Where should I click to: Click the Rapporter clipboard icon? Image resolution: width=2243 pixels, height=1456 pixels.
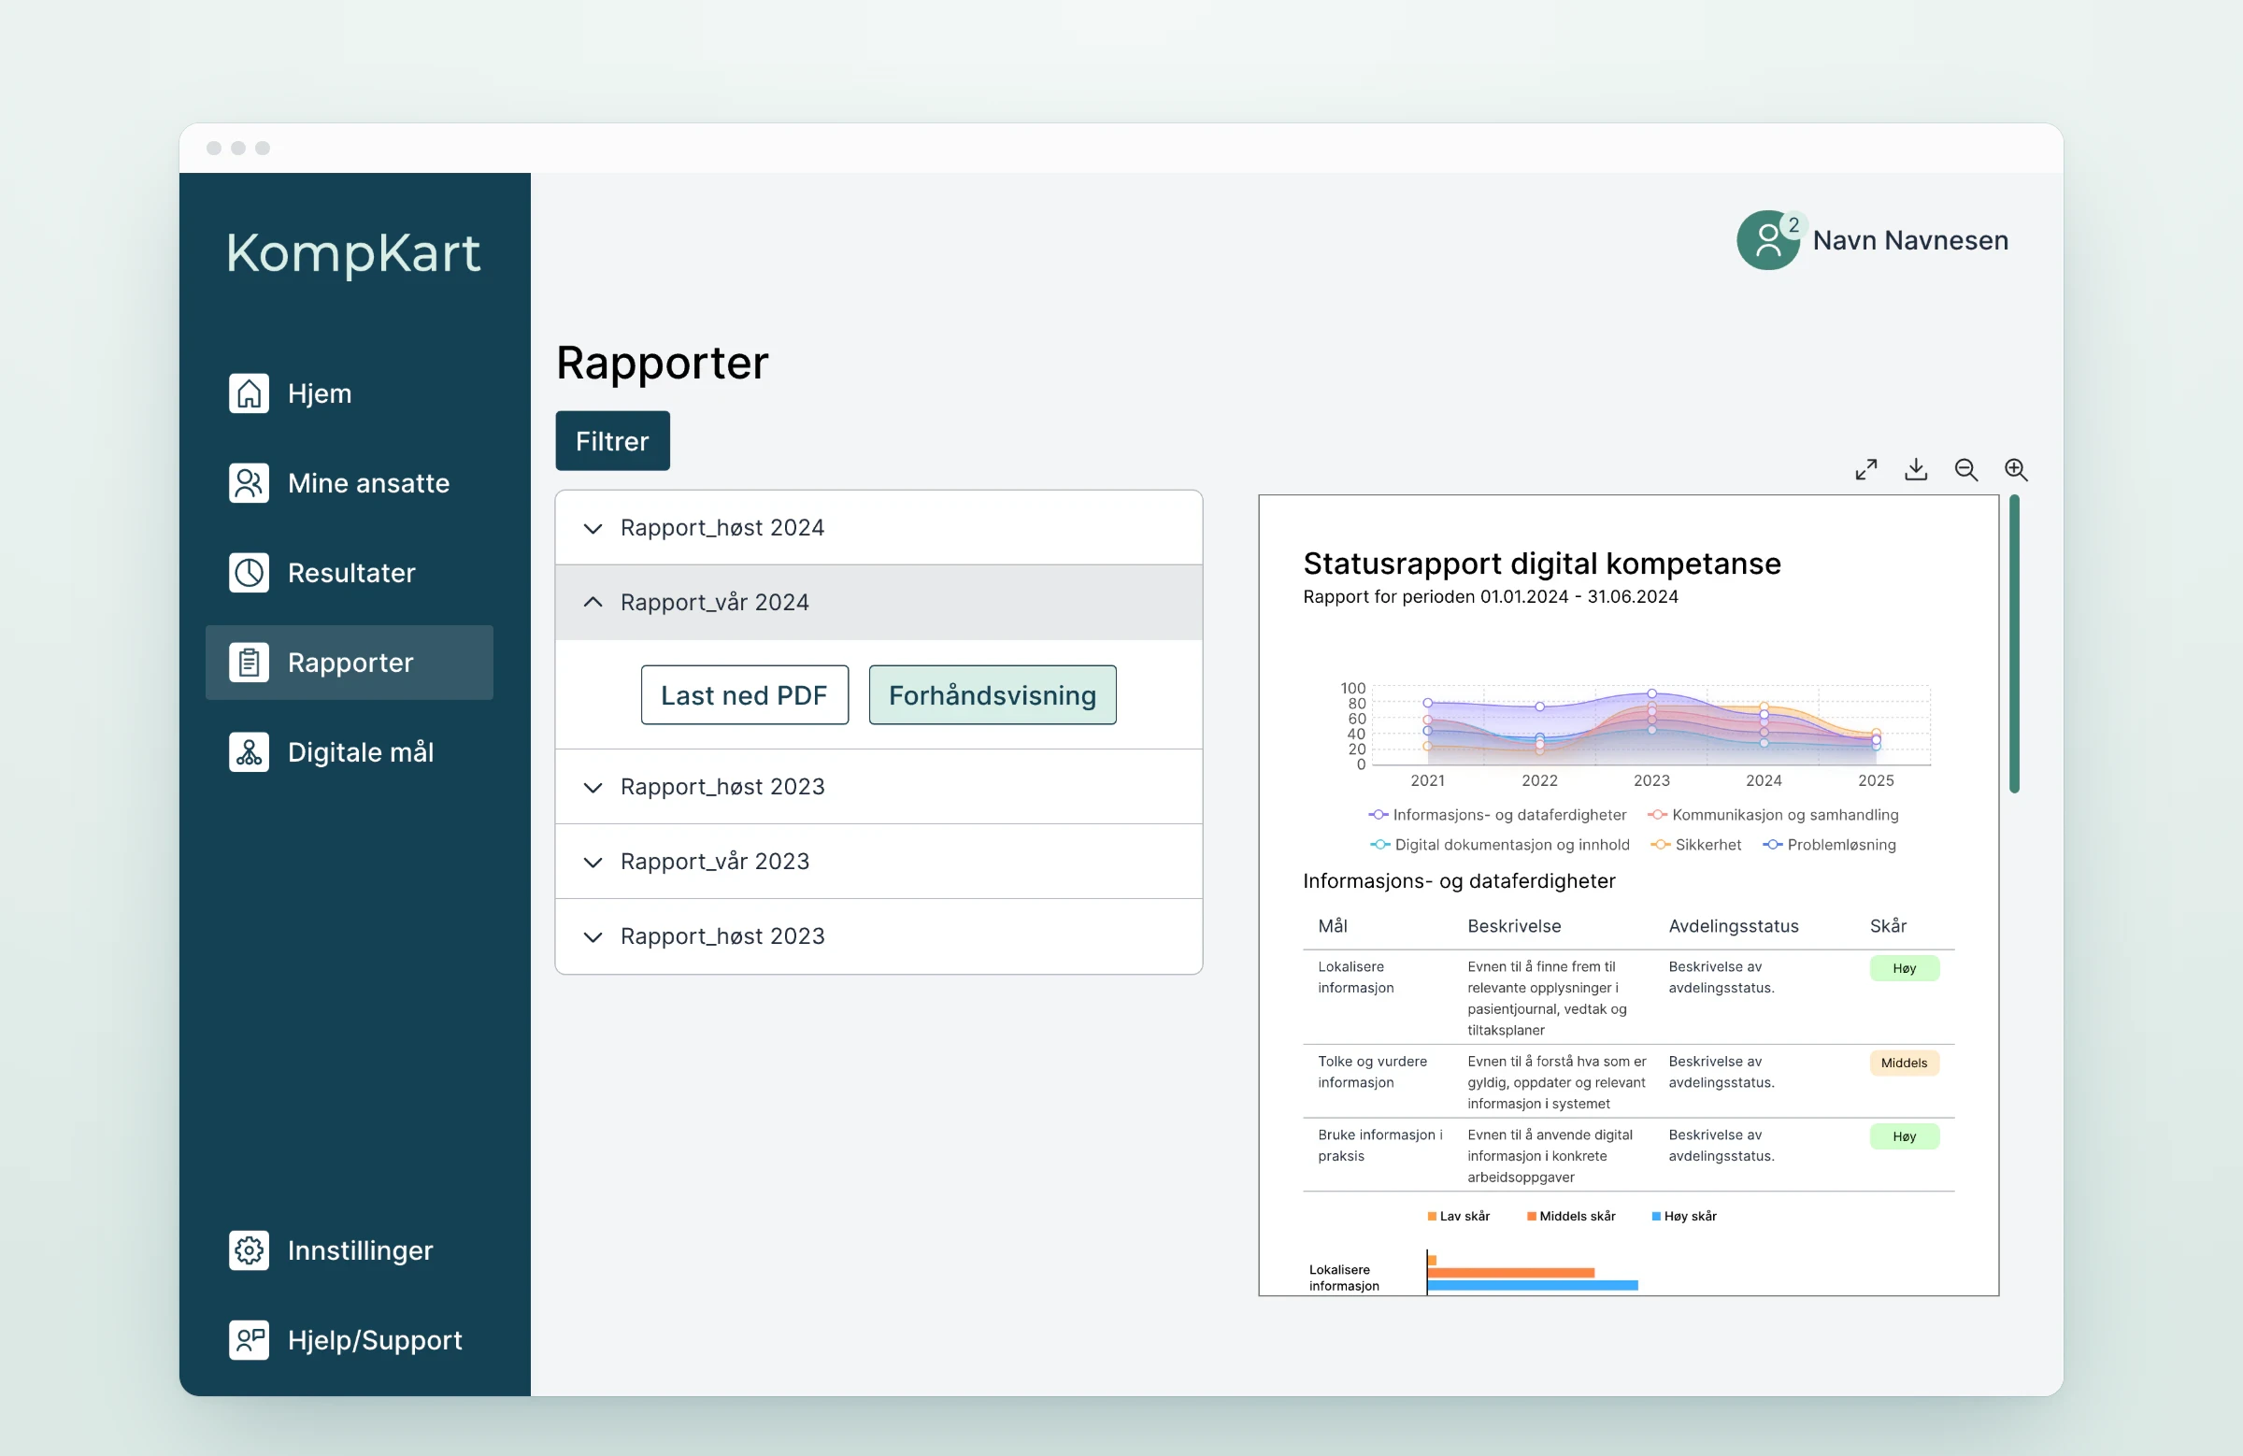click(249, 662)
